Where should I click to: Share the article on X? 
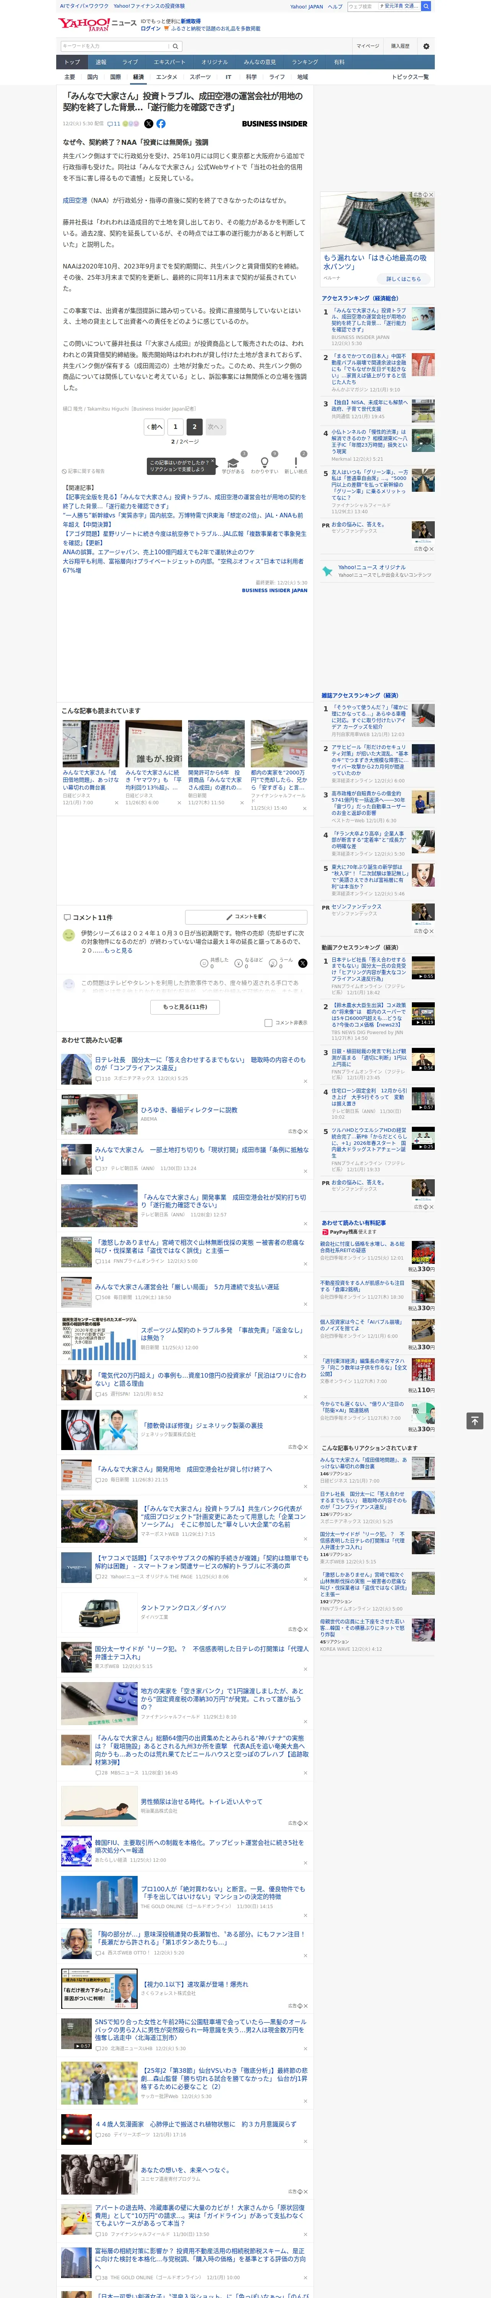pos(149,124)
